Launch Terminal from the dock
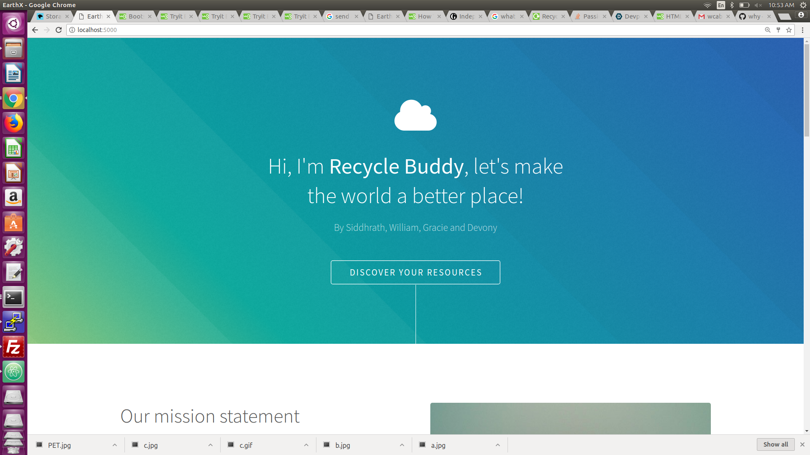The height and width of the screenshot is (455, 810). point(13,298)
